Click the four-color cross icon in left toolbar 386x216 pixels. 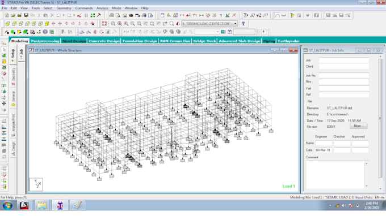coord(4,103)
